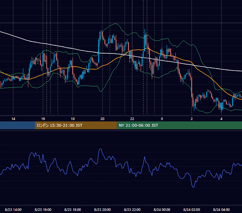
Task: Click the 8/23 20:00 date label
Action: 102,209
